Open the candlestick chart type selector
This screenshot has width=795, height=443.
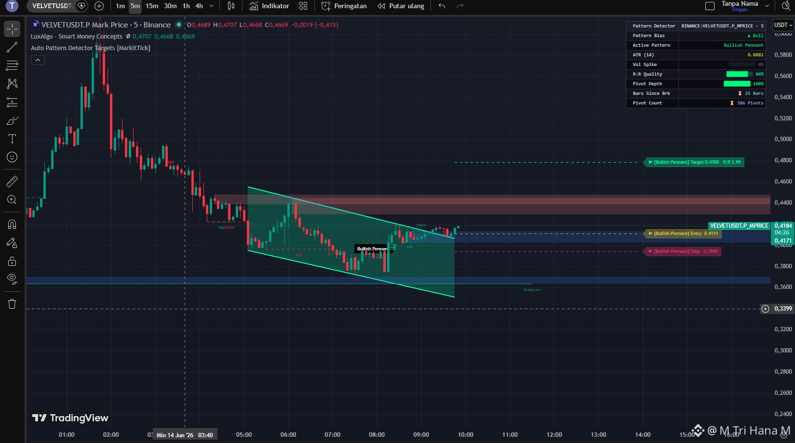coord(231,6)
